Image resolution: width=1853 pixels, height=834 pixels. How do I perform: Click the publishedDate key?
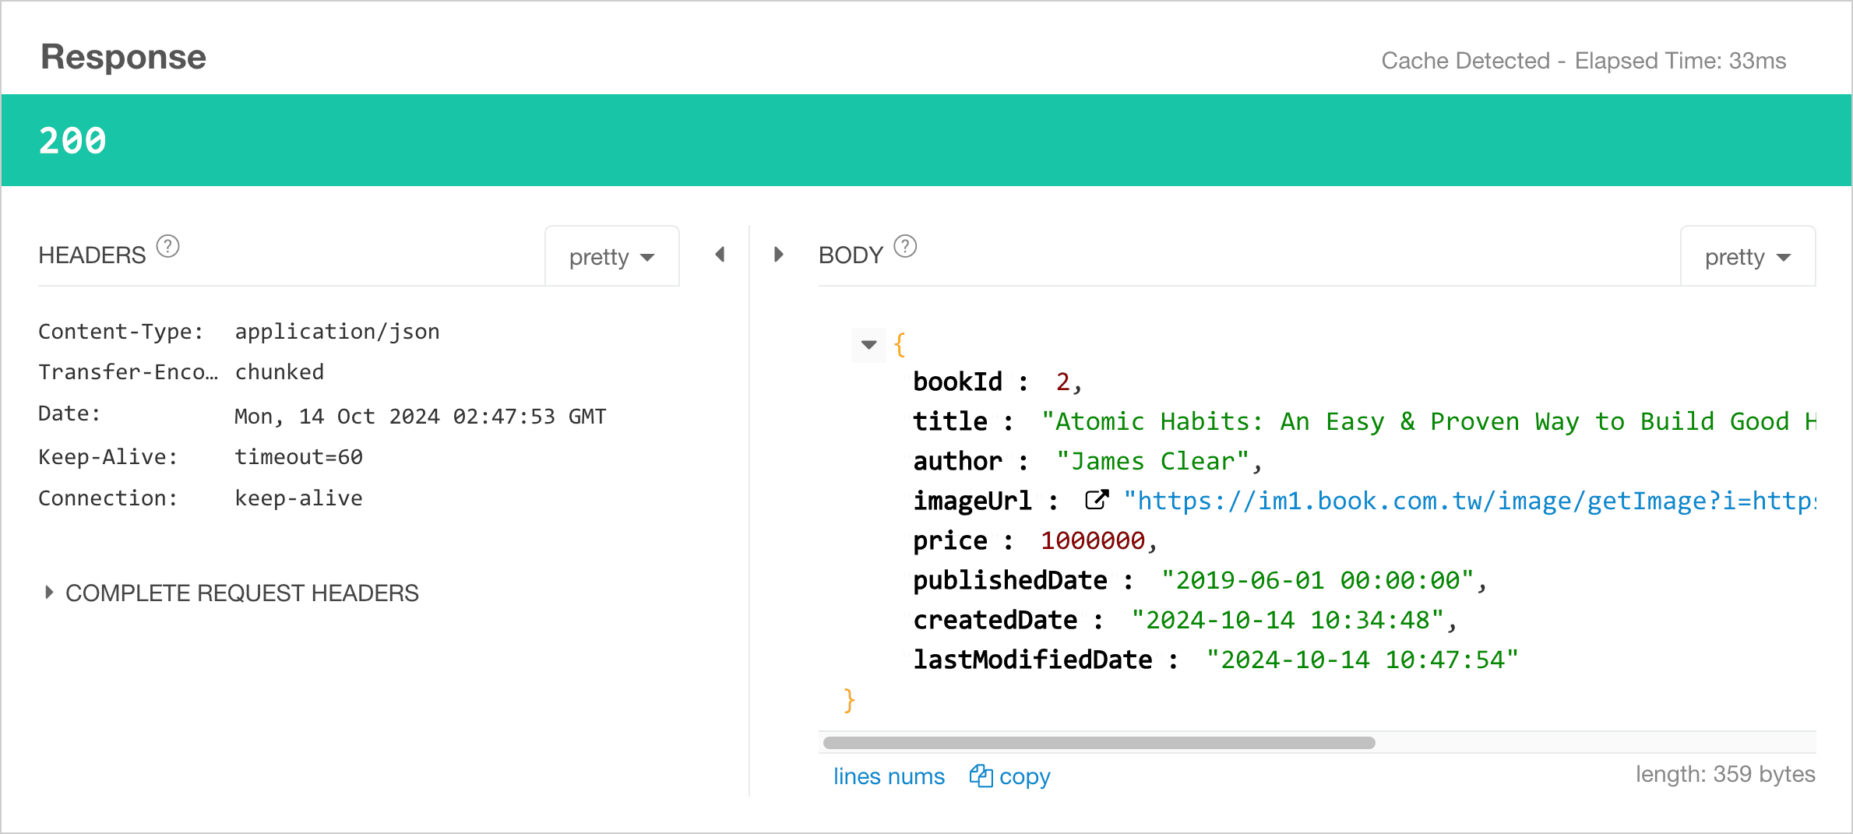[1009, 580]
